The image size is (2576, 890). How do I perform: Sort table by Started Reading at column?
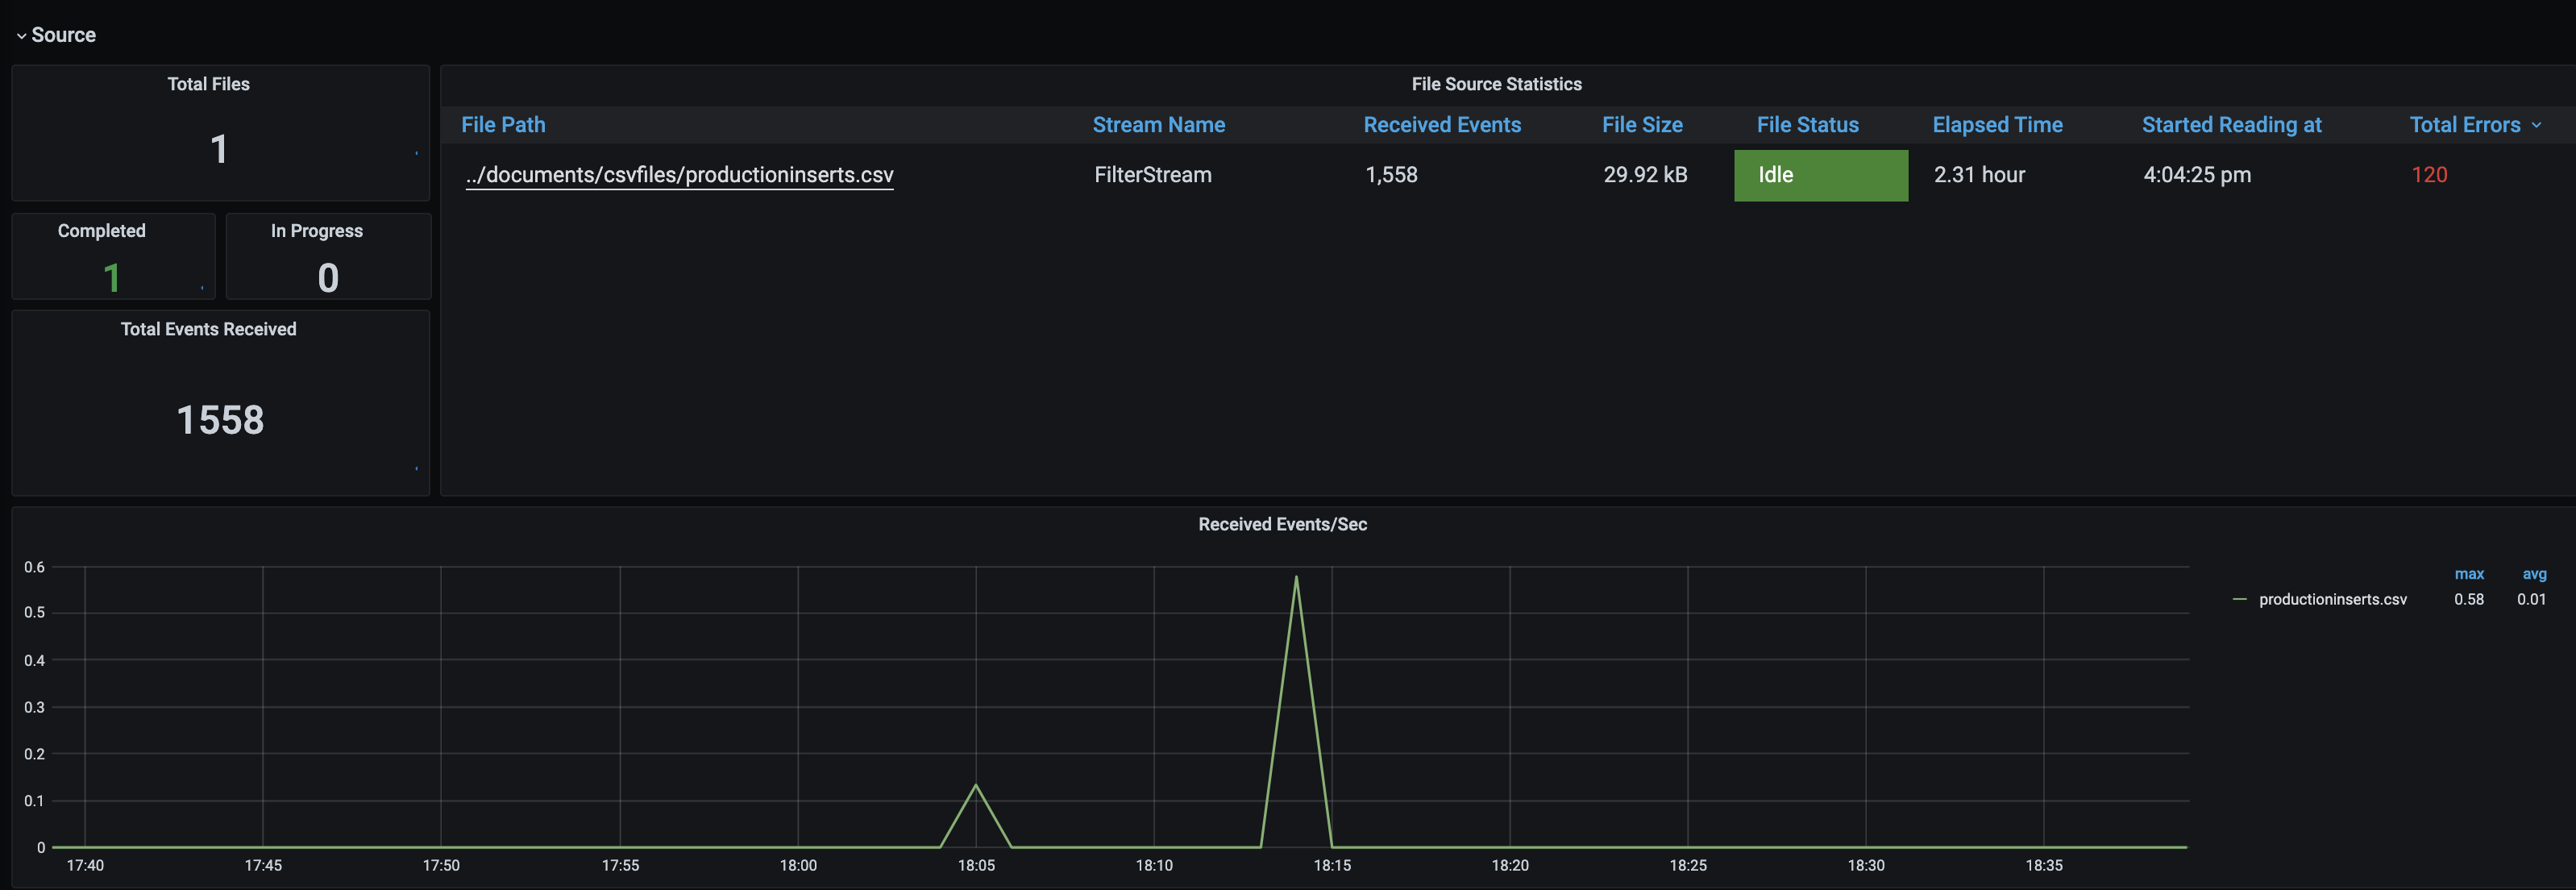(x=2231, y=125)
